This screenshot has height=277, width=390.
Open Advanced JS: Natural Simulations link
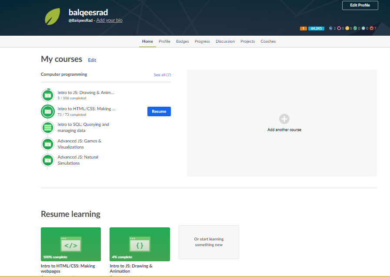point(78,160)
